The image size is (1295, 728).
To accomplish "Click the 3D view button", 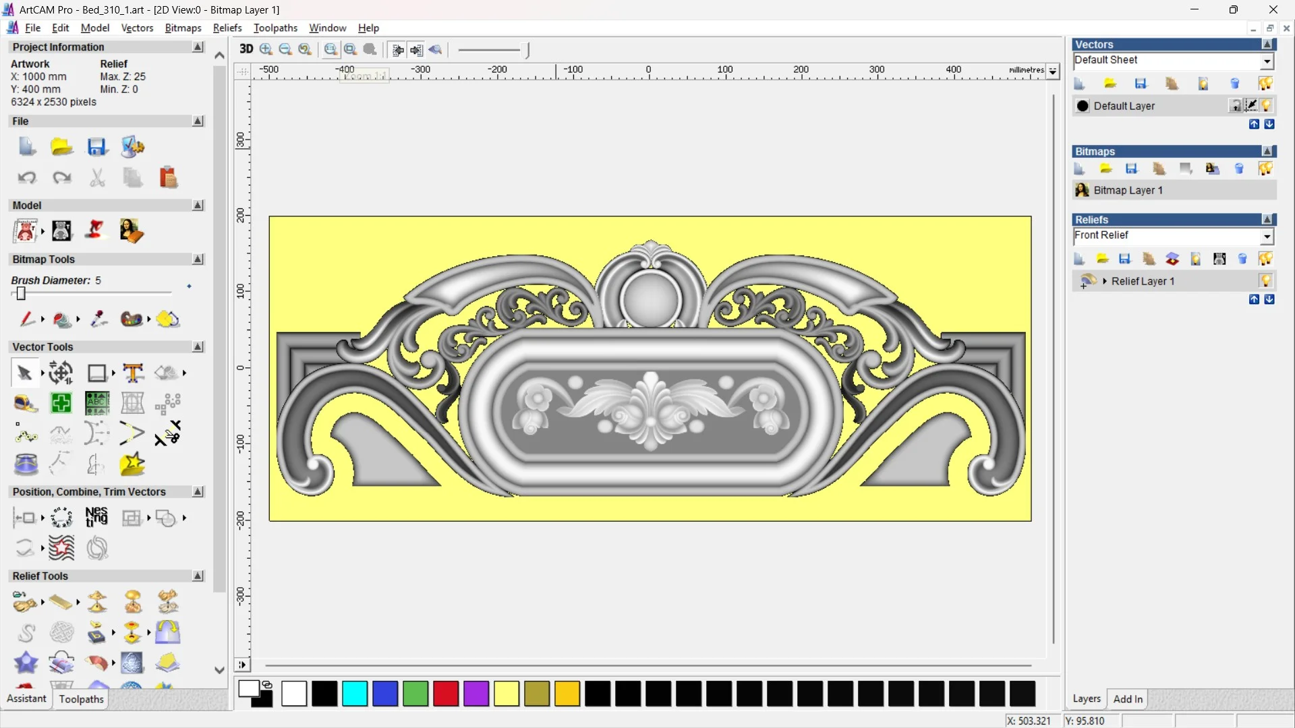I will pyautogui.click(x=246, y=49).
